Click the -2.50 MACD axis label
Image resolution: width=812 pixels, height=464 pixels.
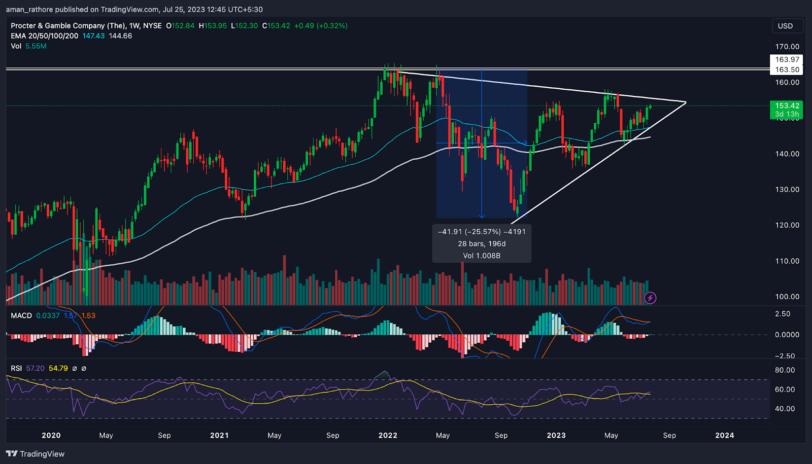coord(785,355)
